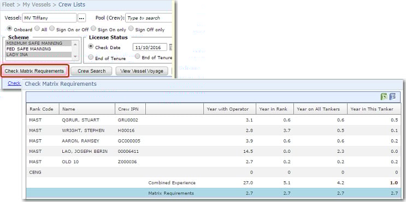Click the Matrix Requirements row label

[x=171, y=193]
